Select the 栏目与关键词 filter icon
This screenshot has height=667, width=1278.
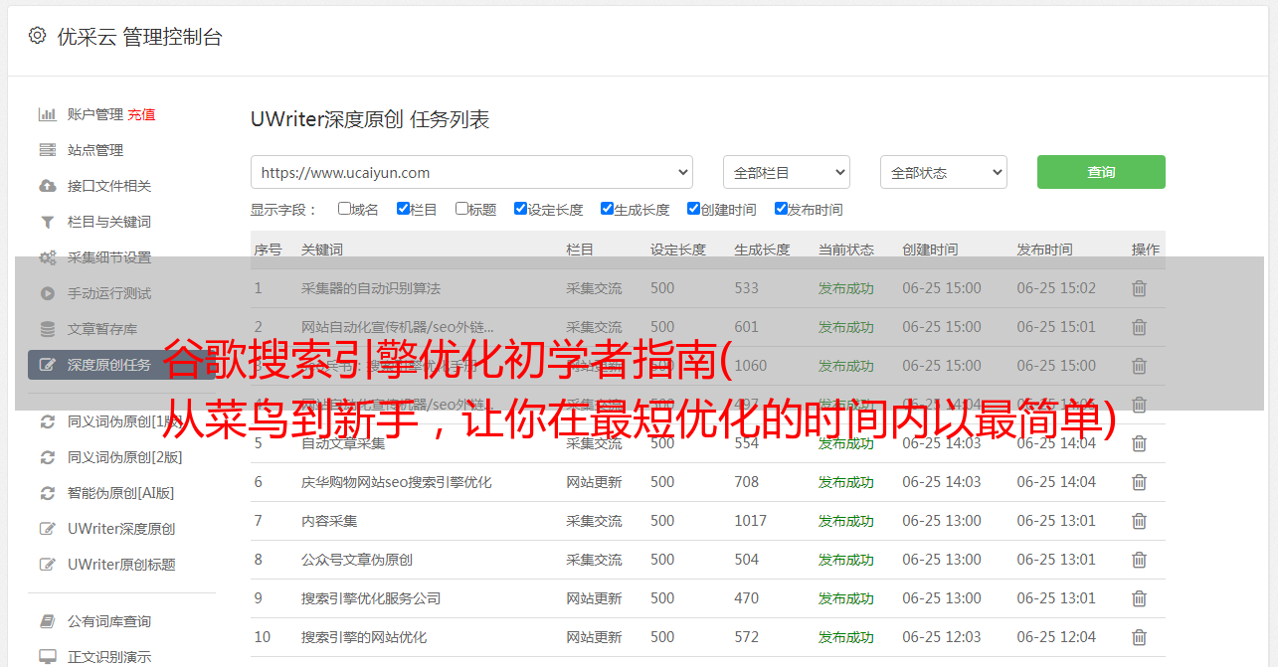pyautogui.click(x=47, y=222)
